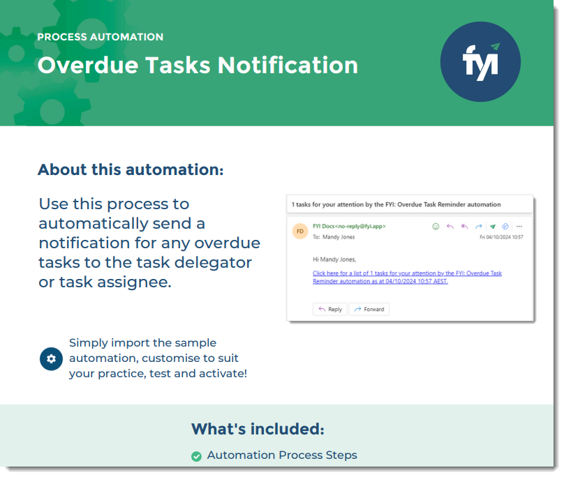Click the Reply button below the message
This screenshot has width=564, height=477.
click(x=329, y=309)
